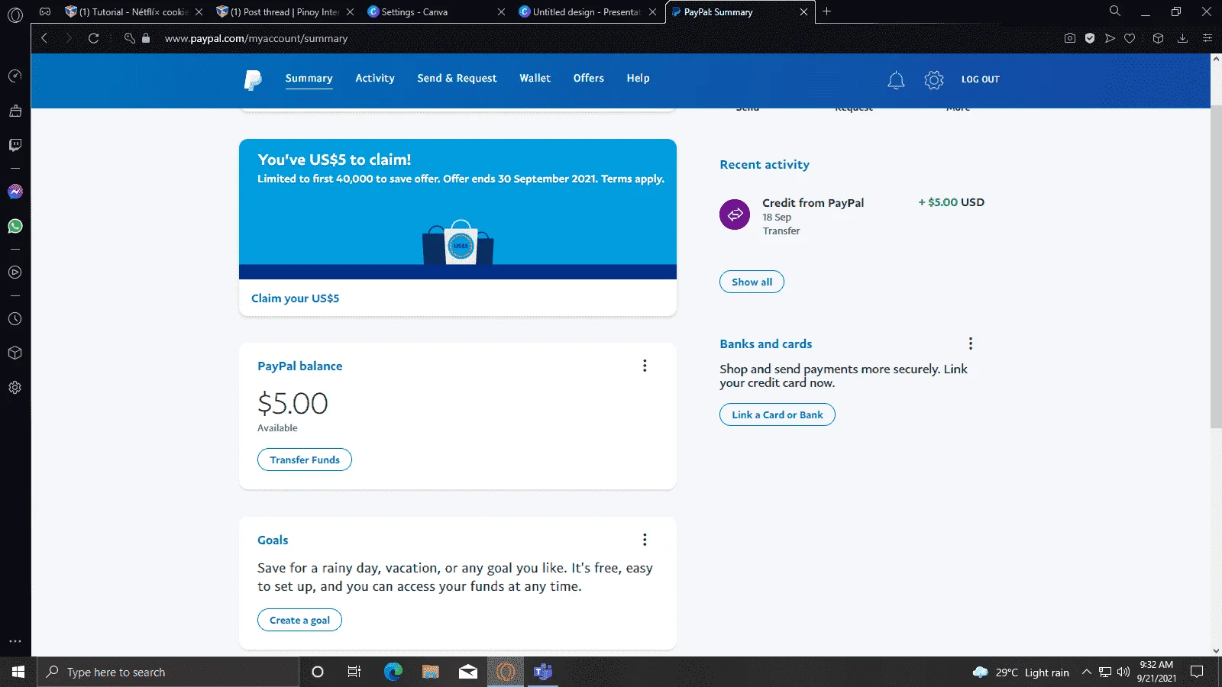
Task: Close the Settings - Canva tab
Action: click(x=501, y=11)
